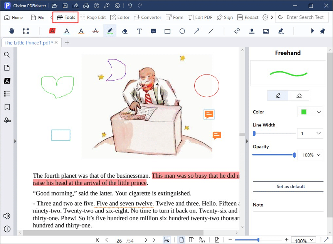This screenshot has width=333, height=244.
Task: Switch to pen mode in Freehand panel
Action: point(277,96)
